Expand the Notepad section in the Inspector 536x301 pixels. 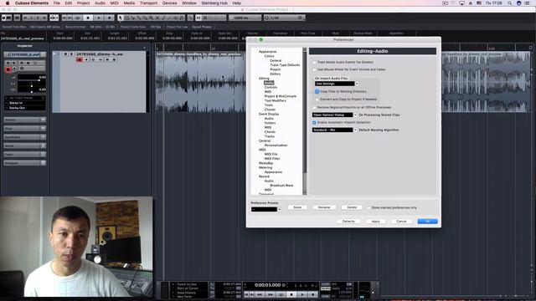24,163
